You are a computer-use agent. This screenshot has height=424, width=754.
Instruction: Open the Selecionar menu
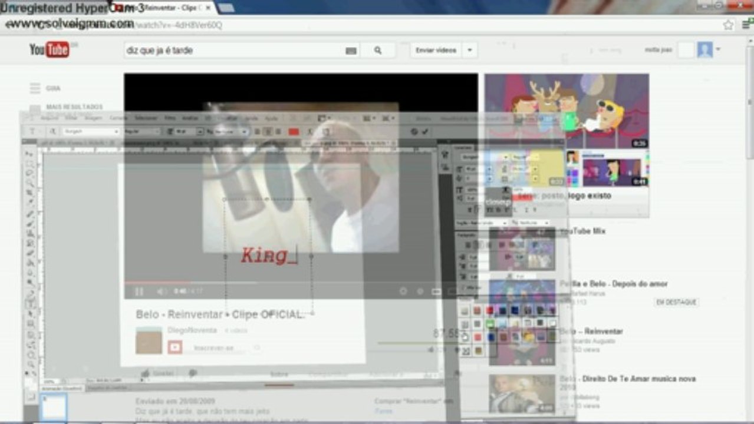pos(146,118)
